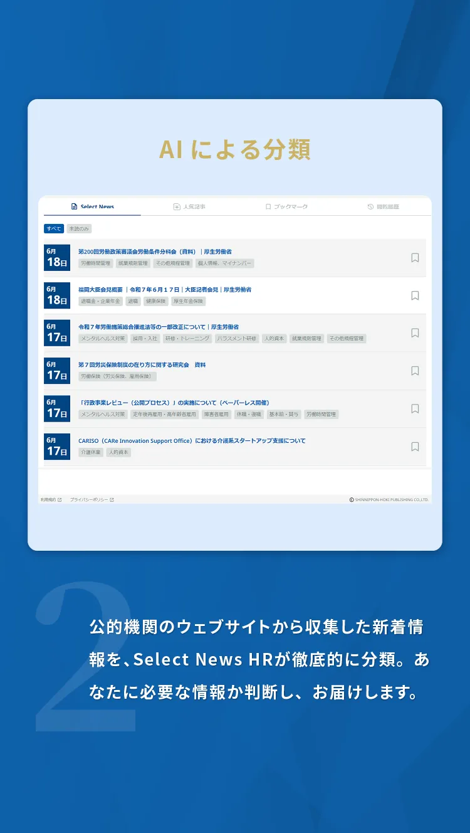
Task: Open the CARISO 介護系スタートアップ支援 article
Action: pyautogui.click(x=192, y=441)
